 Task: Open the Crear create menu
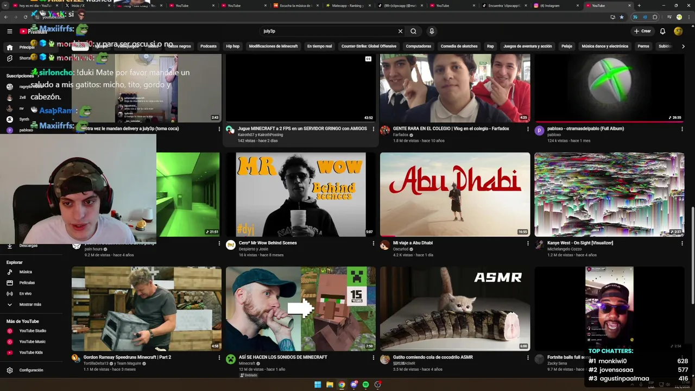[642, 31]
